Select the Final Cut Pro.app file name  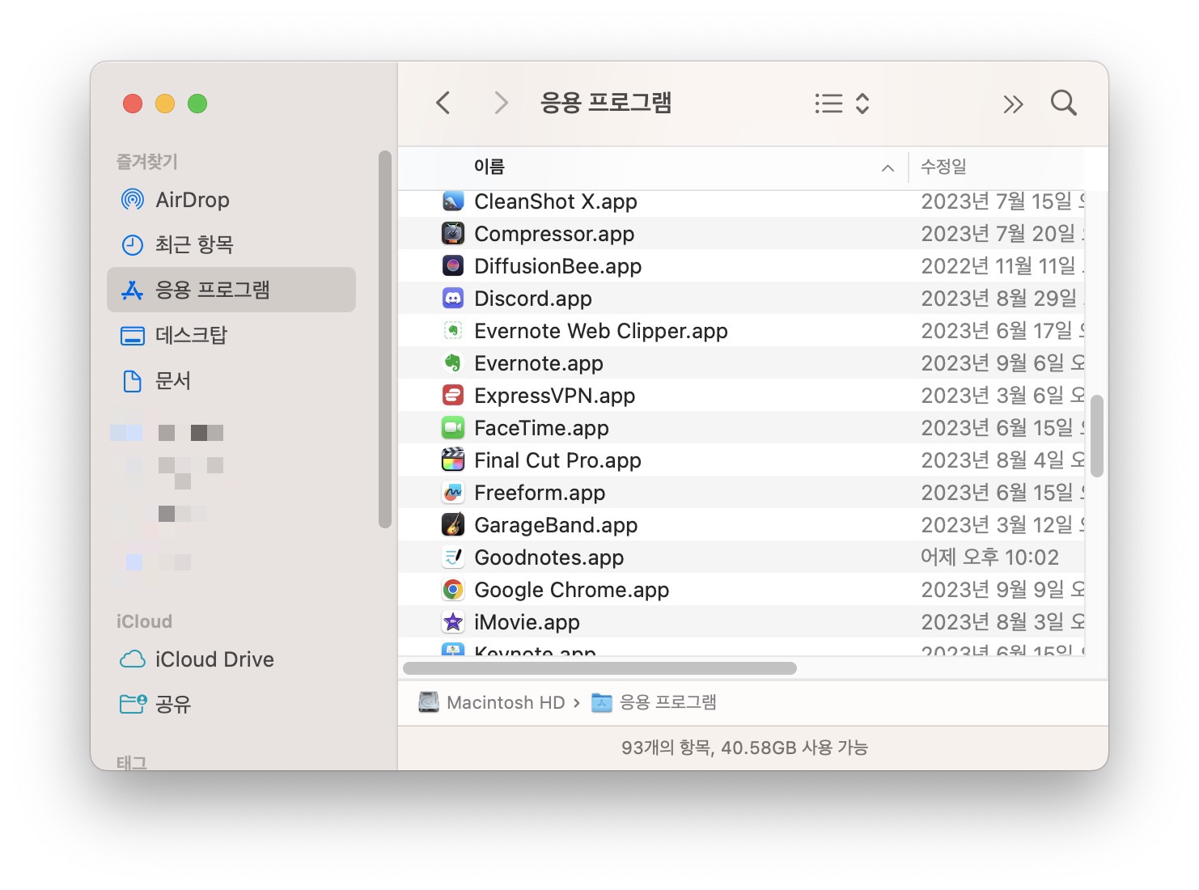(x=558, y=460)
